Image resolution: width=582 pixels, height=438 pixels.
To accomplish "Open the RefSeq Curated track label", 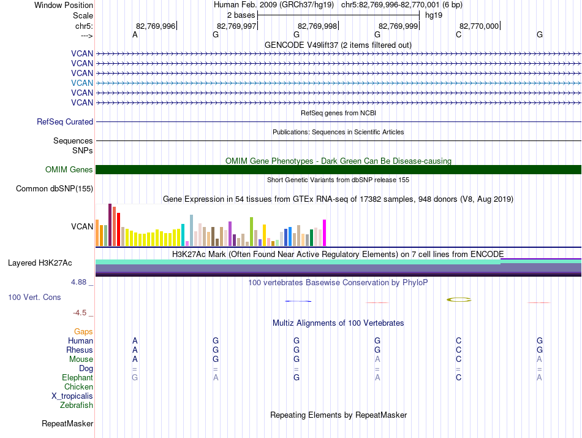I will pyautogui.click(x=65, y=122).
